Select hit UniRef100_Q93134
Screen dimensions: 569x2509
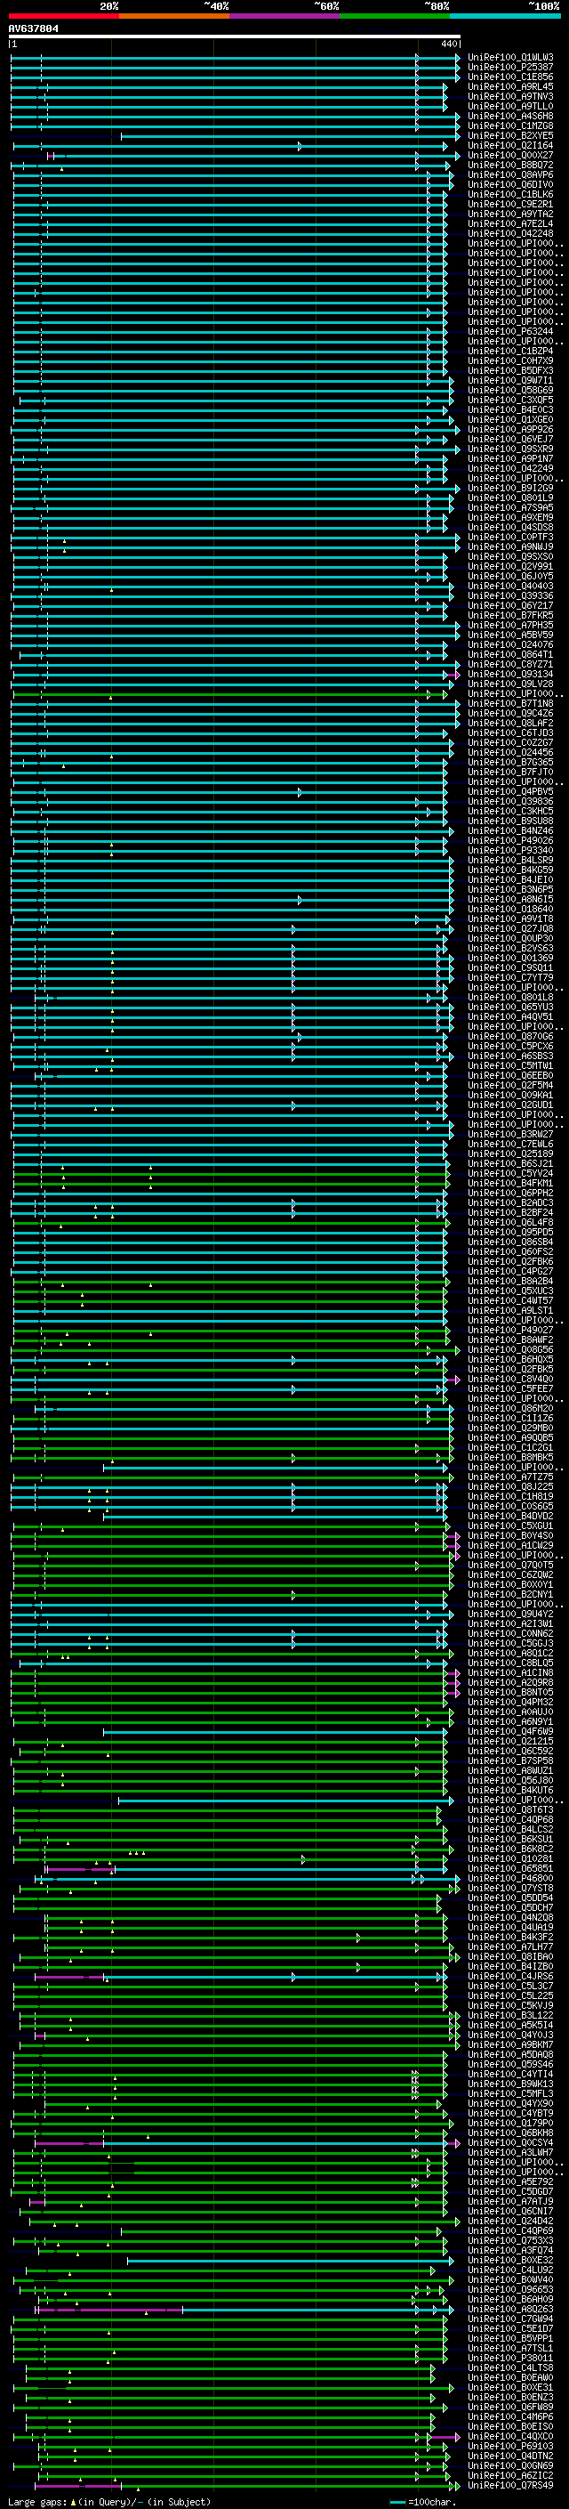click(510, 674)
